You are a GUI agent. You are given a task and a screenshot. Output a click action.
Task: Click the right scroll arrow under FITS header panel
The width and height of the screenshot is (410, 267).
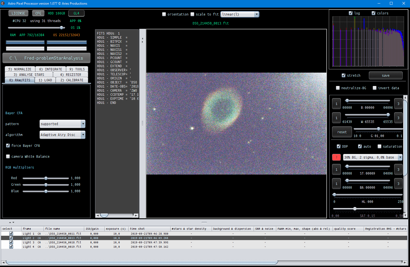click(x=136, y=215)
